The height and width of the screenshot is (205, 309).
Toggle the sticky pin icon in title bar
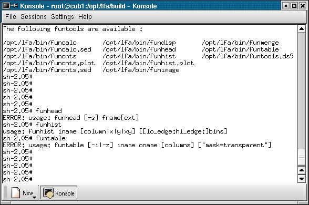click(x=14, y=6)
